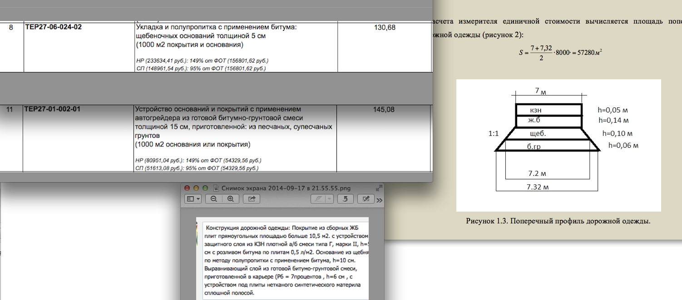
Task: Click the h=0,05 м annotation
Action: tap(613, 110)
